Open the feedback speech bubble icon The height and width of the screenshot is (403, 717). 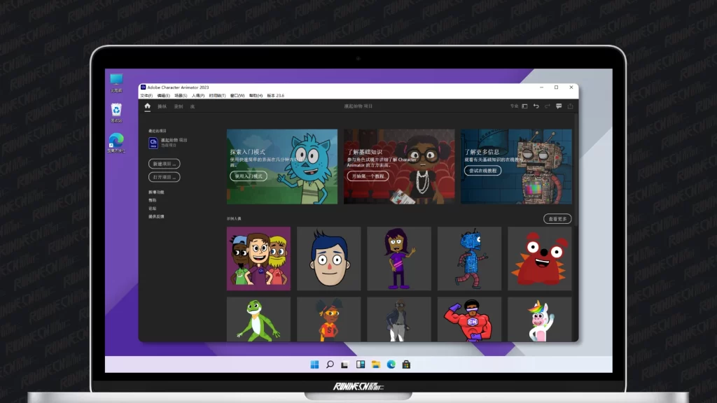(x=559, y=106)
